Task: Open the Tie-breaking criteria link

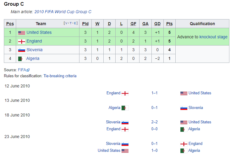Action: click(60, 76)
